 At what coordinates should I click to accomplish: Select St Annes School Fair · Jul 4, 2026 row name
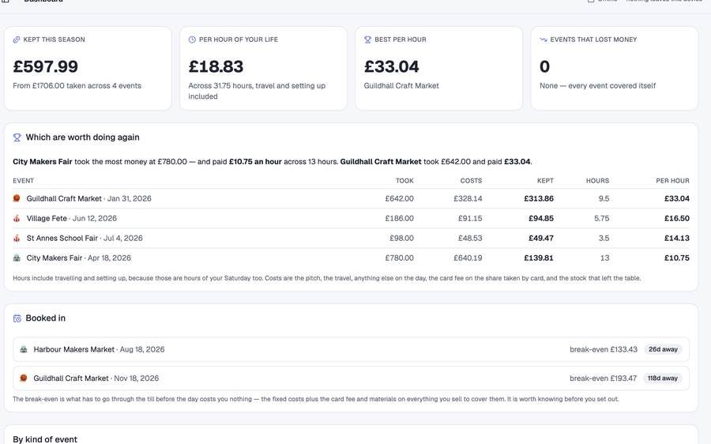[x=85, y=238]
